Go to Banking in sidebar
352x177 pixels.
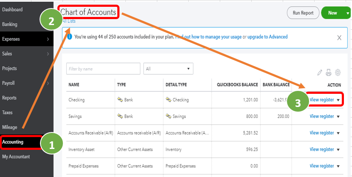pos(10,24)
